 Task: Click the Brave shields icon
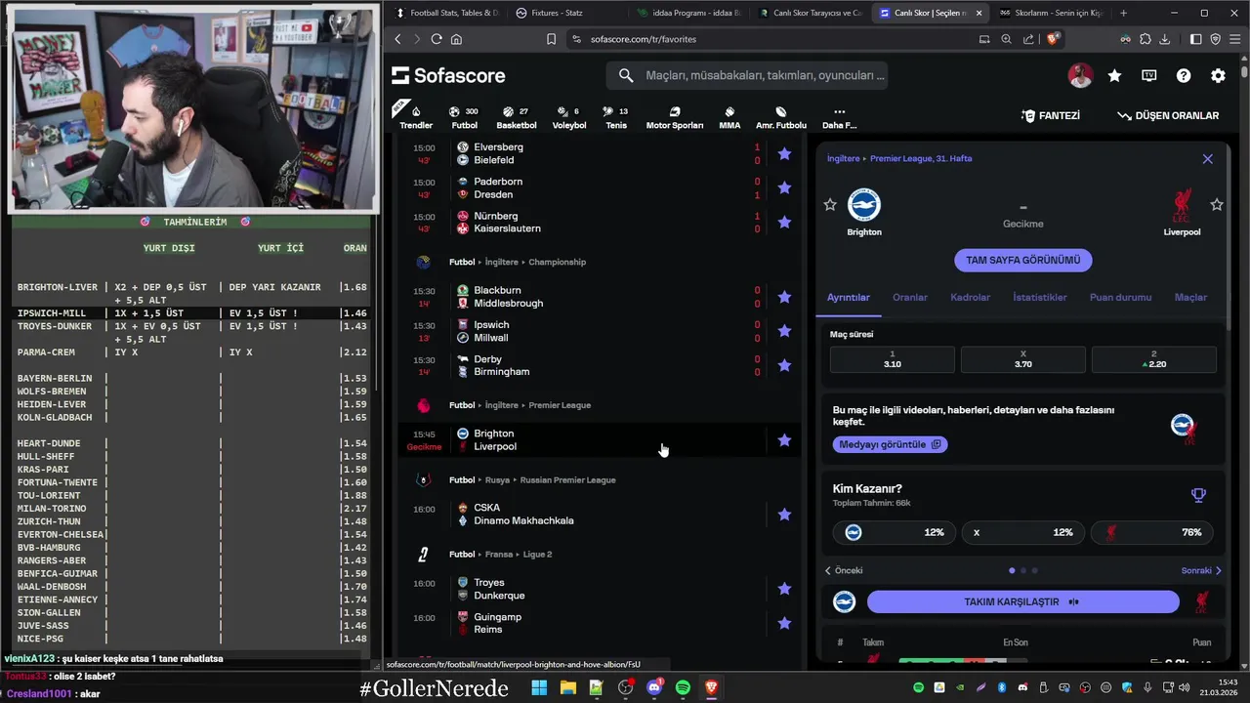click(x=1053, y=39)
